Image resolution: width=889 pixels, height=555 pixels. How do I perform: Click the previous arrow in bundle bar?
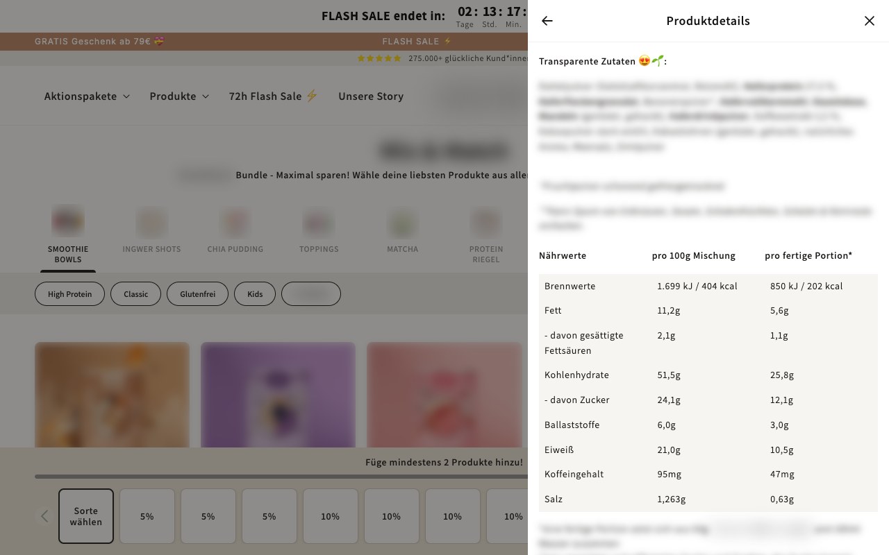[44, 516]
